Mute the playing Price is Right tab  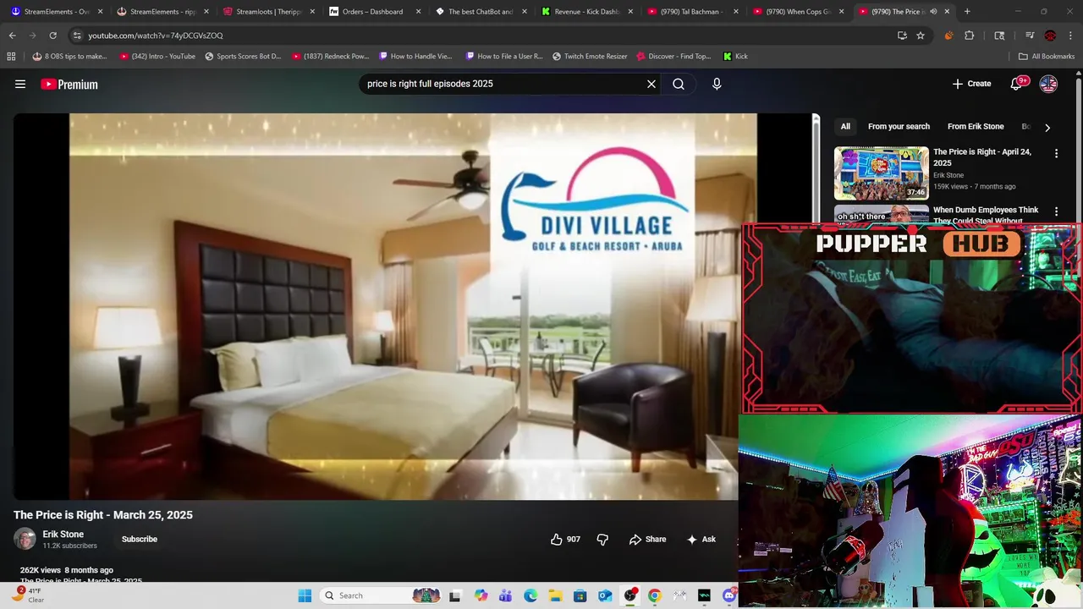(933, 12)
